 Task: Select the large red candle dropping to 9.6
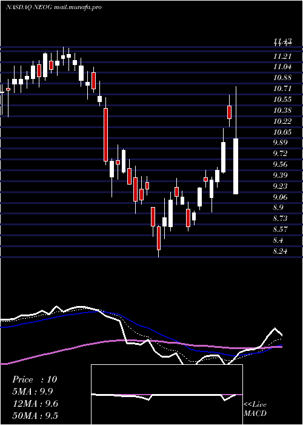point(105,135)
